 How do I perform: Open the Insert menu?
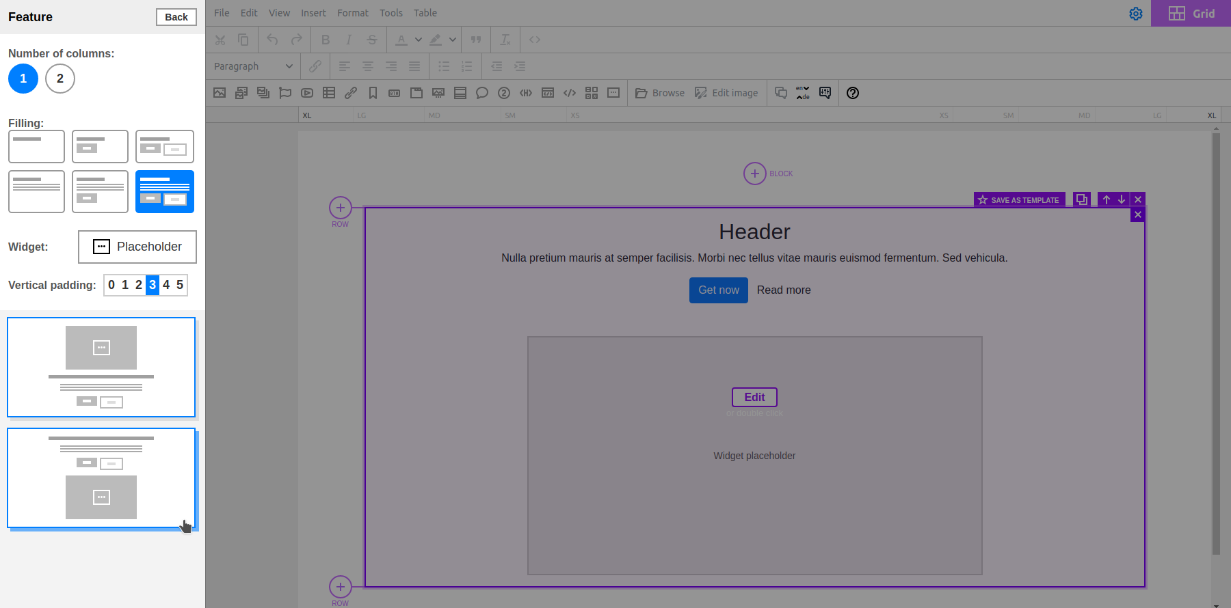pos(313,13)
